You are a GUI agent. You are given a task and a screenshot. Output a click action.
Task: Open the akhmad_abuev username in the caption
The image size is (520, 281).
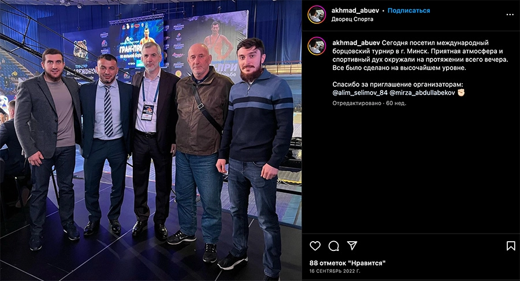click(x=356, y=43)
